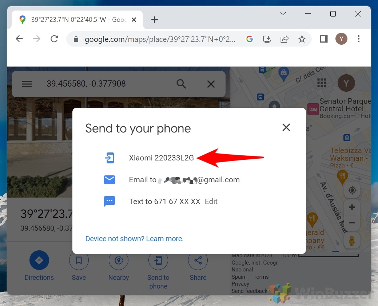This screenshot has height=306, width=378.
Task: Open the Google Maps hamburger menu
Action: point(27,84)
